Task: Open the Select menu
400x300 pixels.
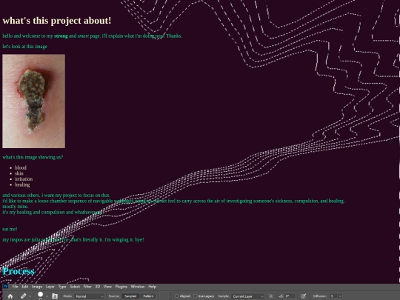Action: [x=75, y=287]
